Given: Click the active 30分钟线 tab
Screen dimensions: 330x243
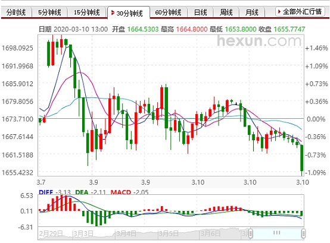Looking at the screenshot, I should click(129, 13).
